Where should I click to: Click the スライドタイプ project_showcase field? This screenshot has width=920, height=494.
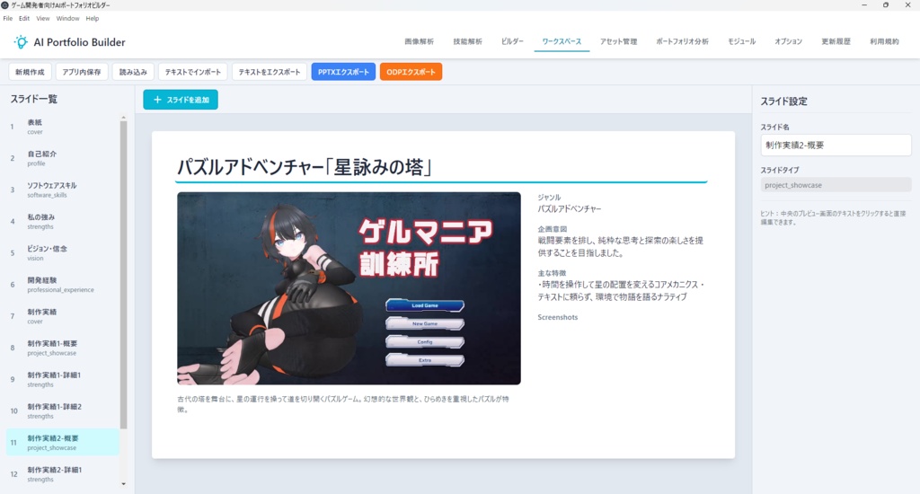(x=836, y=185)
